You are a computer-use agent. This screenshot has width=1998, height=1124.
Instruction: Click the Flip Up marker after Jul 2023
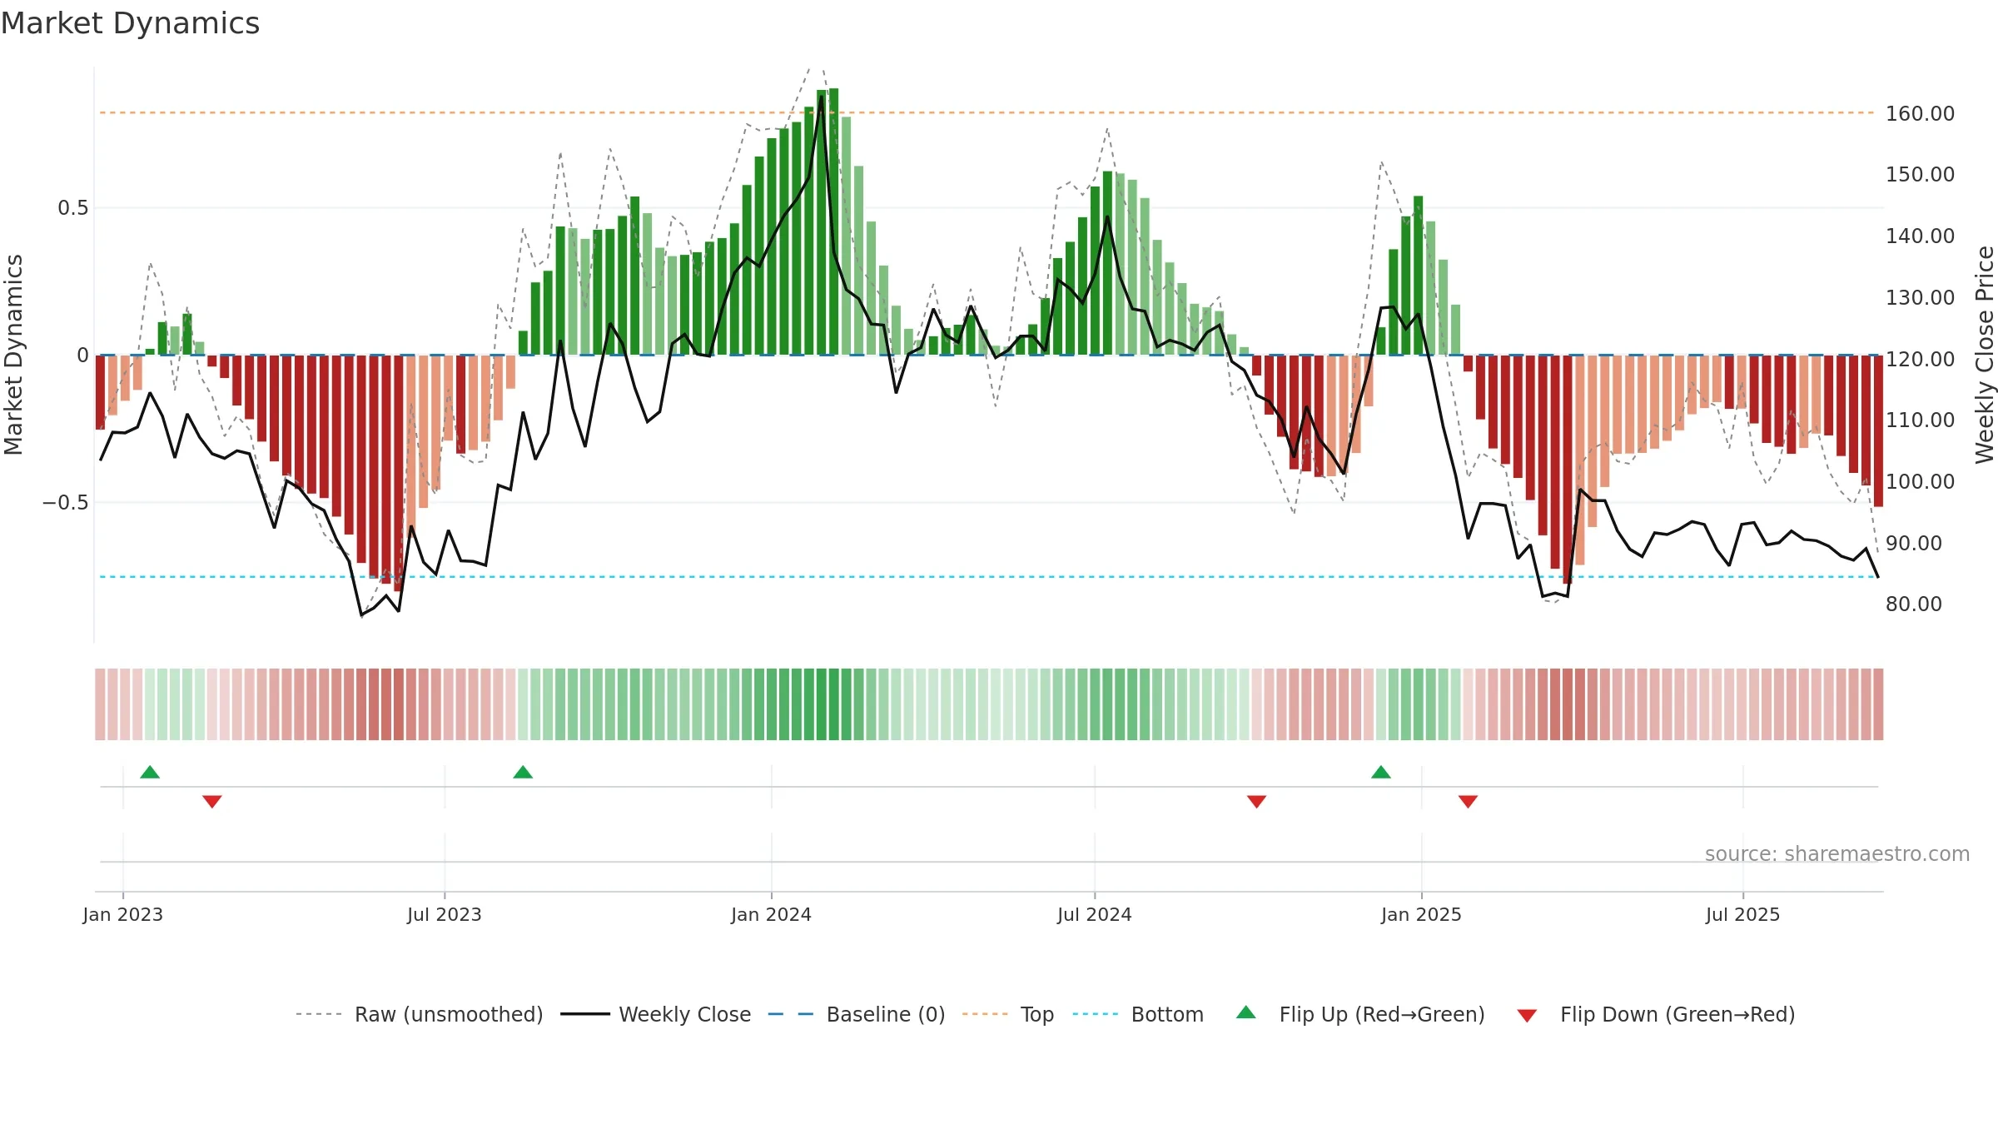click(x=523, y=772)
